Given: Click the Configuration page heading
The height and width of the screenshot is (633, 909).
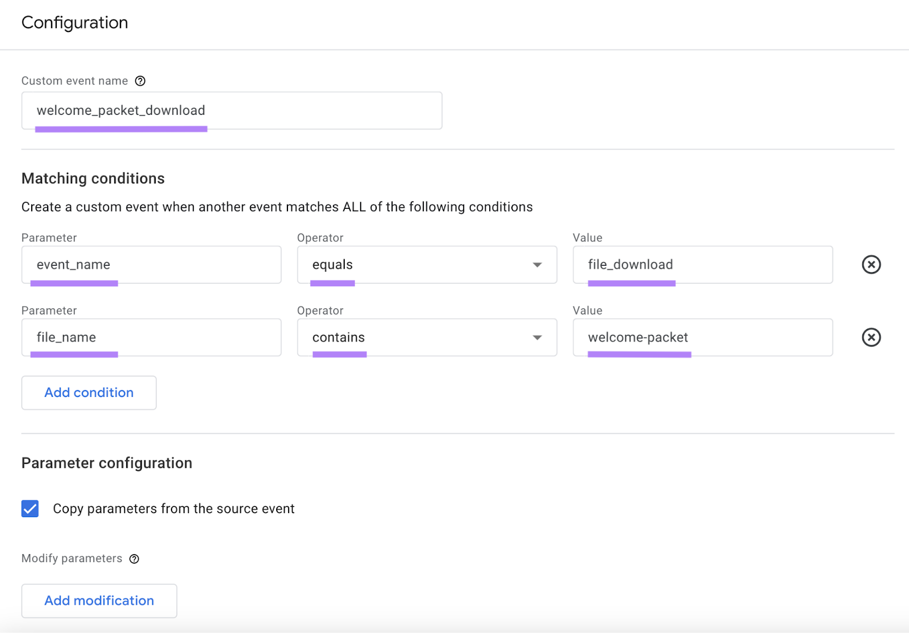Looking at the screenshot, I should point(74,23).
